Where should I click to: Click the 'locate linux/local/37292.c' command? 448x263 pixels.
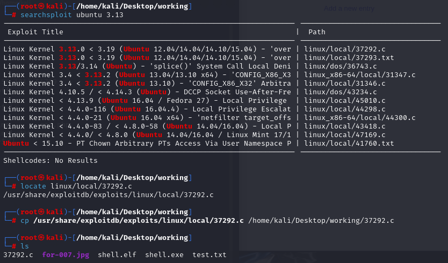click(x=76, y=186)
